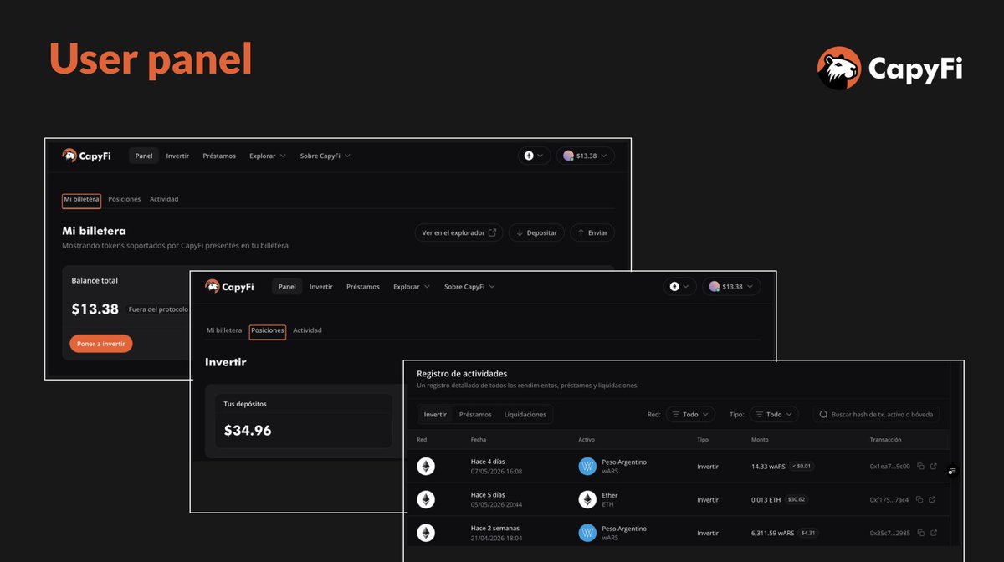The width and height of the screenshot is (1004, 562).
Task: Copy the transaction hash 0x1ea7...9c00
Action: (x=919, y=467)
